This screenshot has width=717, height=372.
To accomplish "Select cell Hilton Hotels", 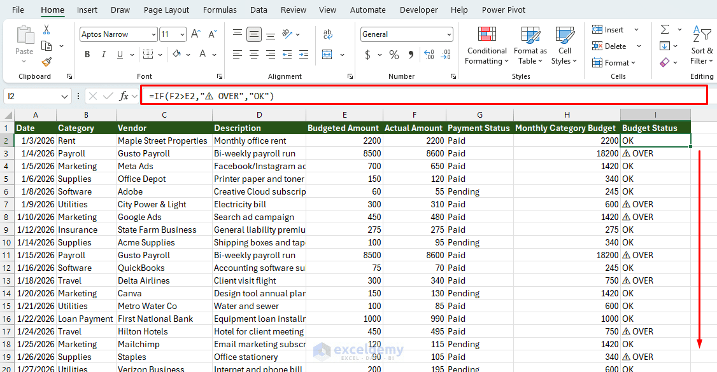I will click(x=164, y=331).
